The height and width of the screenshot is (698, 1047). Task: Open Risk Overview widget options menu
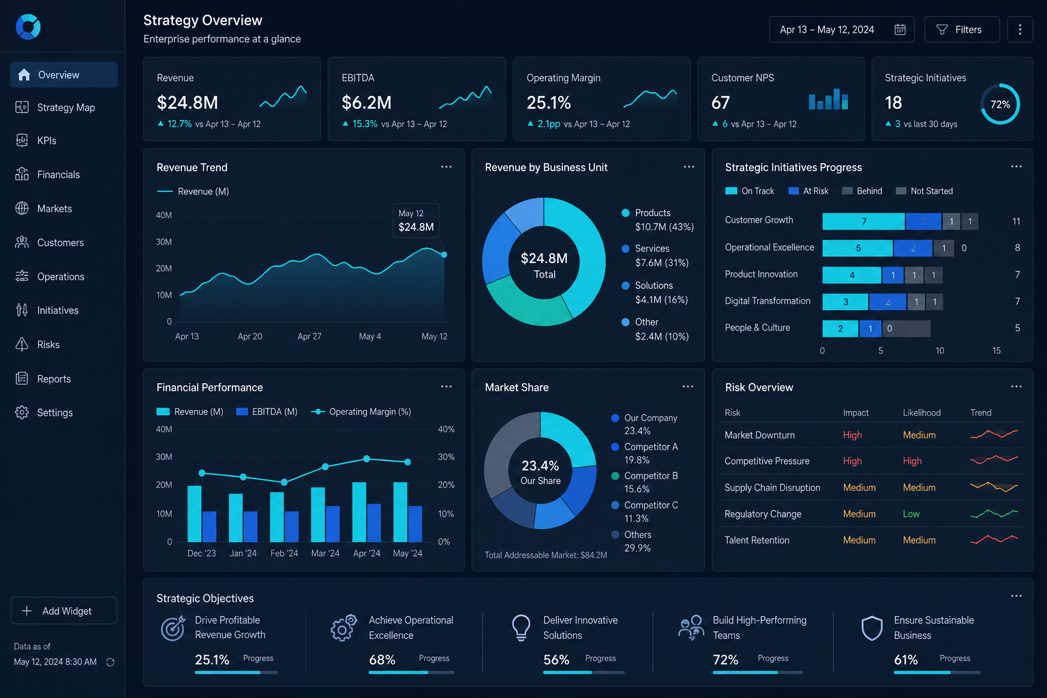pos(1016,386)
